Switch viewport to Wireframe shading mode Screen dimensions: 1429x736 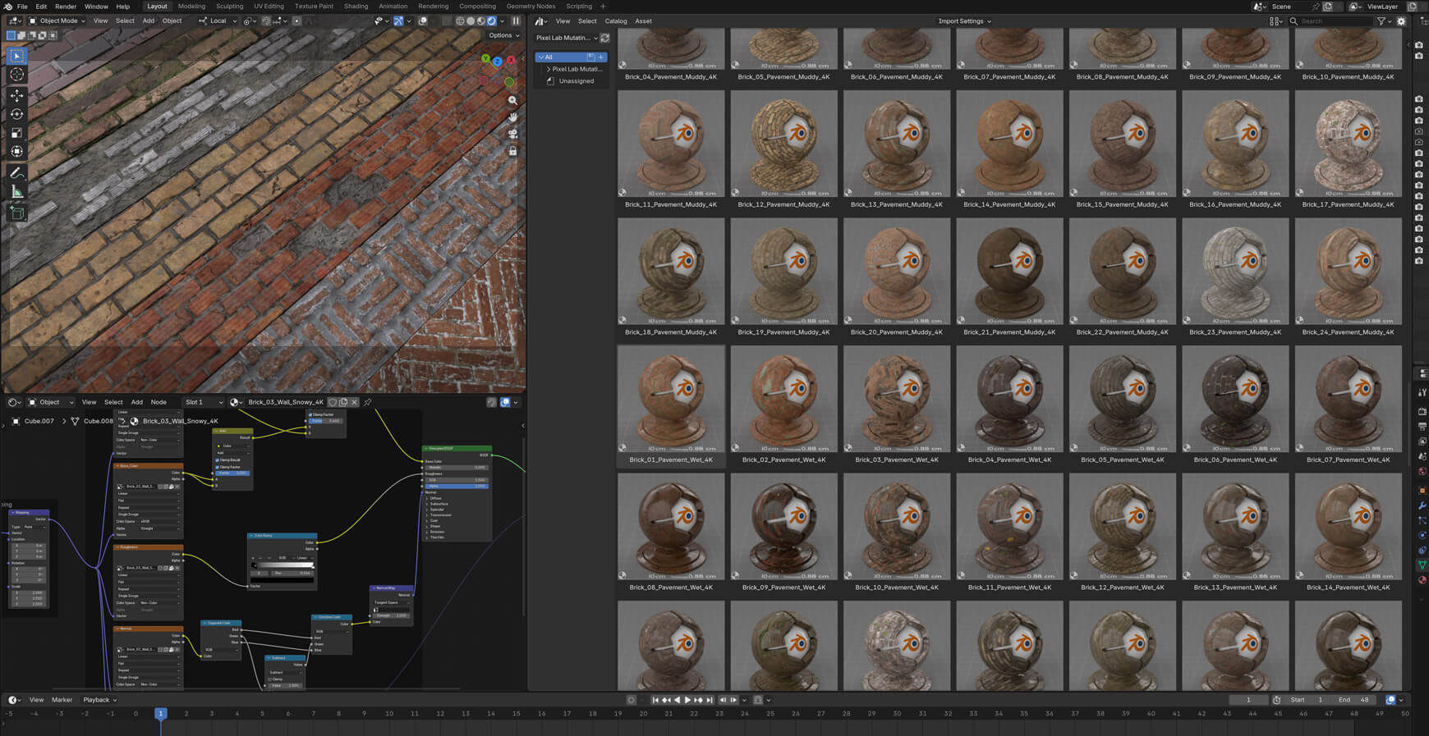click(x=460, y=21)
